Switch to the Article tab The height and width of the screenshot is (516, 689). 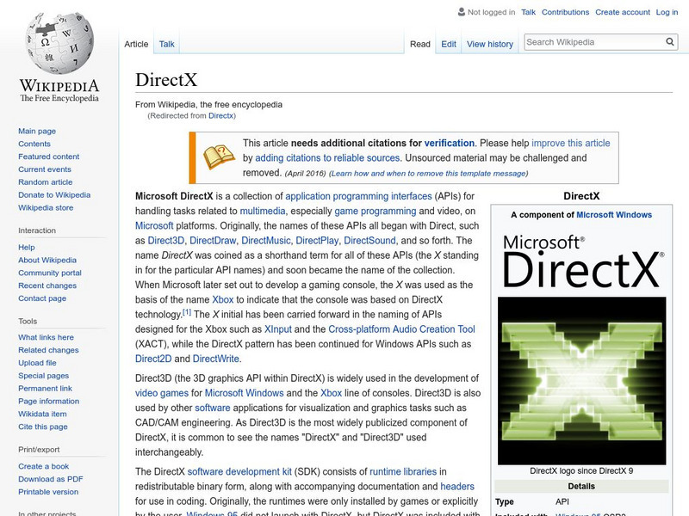[x=136, y=44]
